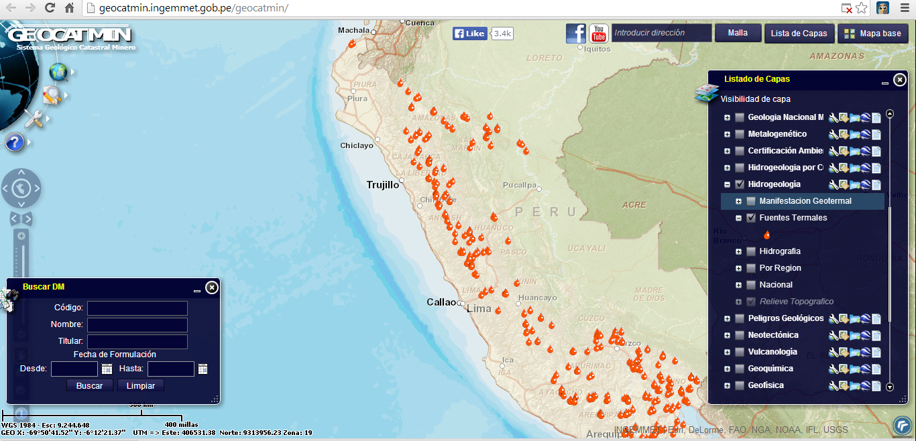Enable the Vulcanología layer checkbox
916x441 pixels.
click(x=740, y=352)
